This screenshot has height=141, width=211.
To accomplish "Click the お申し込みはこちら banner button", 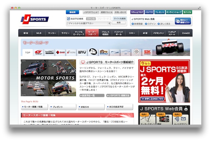I will (152, 99).
